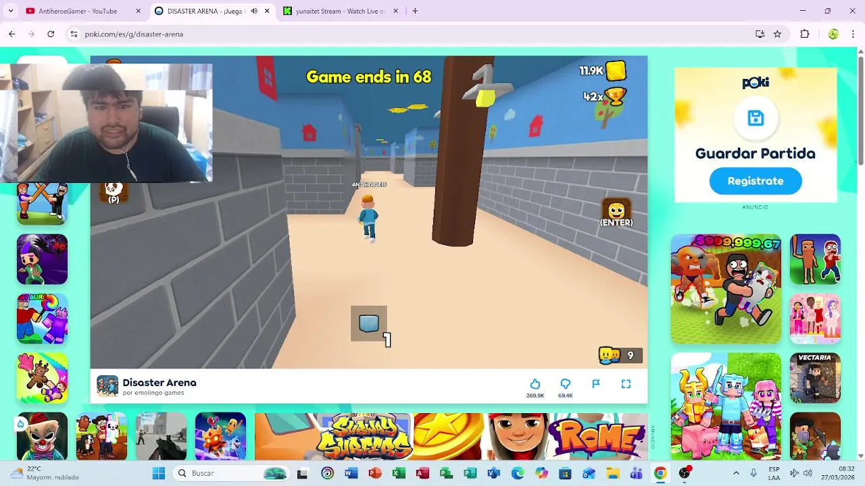Like the Disaster Arena game (thumbs up)
The image size is (865, 486).
point(535,384)
